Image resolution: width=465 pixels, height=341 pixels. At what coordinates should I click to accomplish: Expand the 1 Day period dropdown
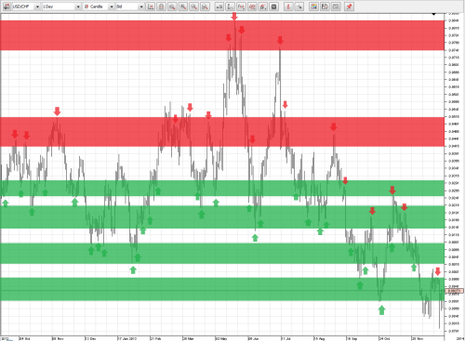pos(78,7)
